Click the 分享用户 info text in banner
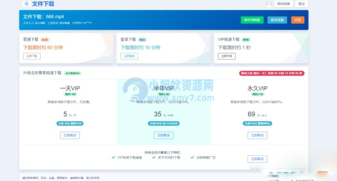Screen dimensions: 337x181 pos(82,23)
